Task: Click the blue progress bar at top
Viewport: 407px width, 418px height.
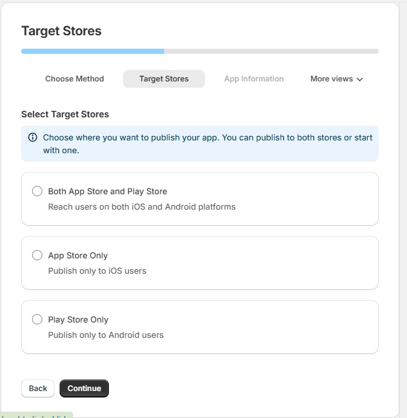Action: 93,51
